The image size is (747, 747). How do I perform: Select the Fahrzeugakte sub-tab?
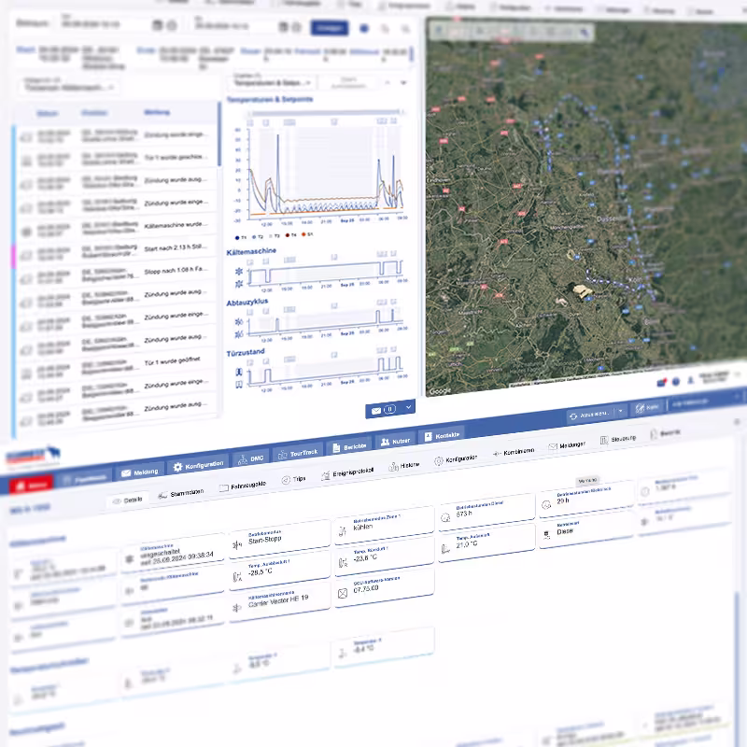coord(243,486)
